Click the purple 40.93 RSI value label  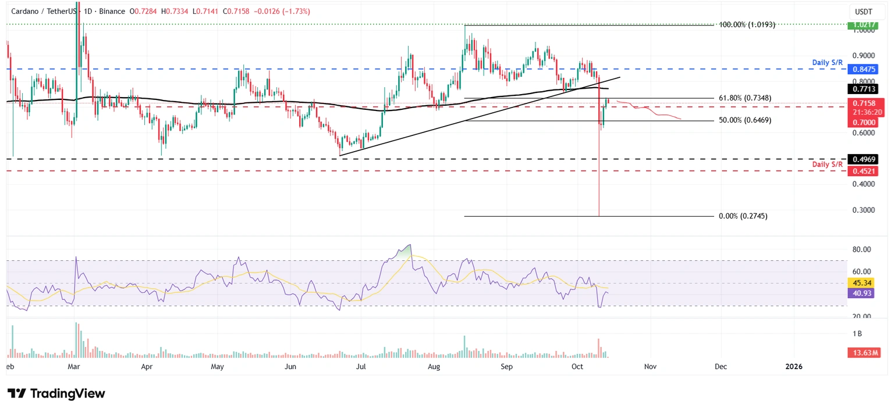pos(861,293)
